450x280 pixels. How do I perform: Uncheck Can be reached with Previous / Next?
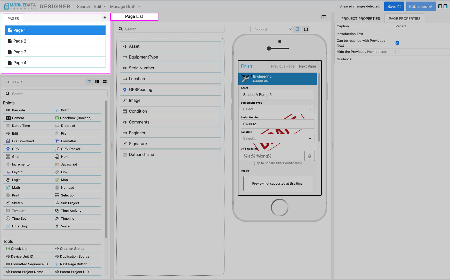pyautogui.click(x=397, y=43)
